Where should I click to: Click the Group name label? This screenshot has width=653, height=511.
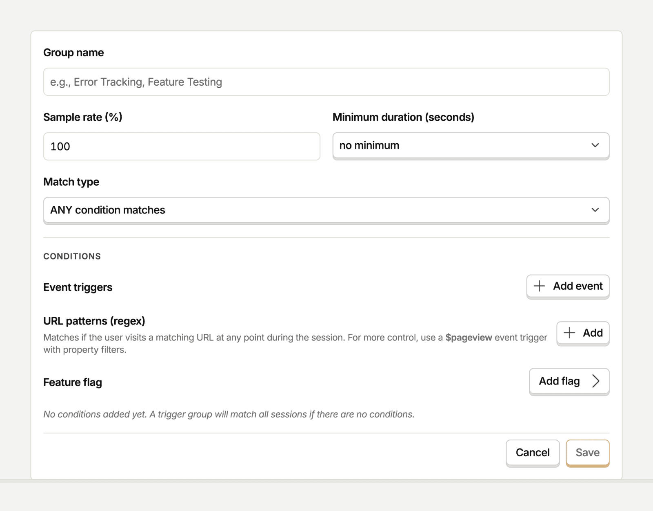coord(73,53)
